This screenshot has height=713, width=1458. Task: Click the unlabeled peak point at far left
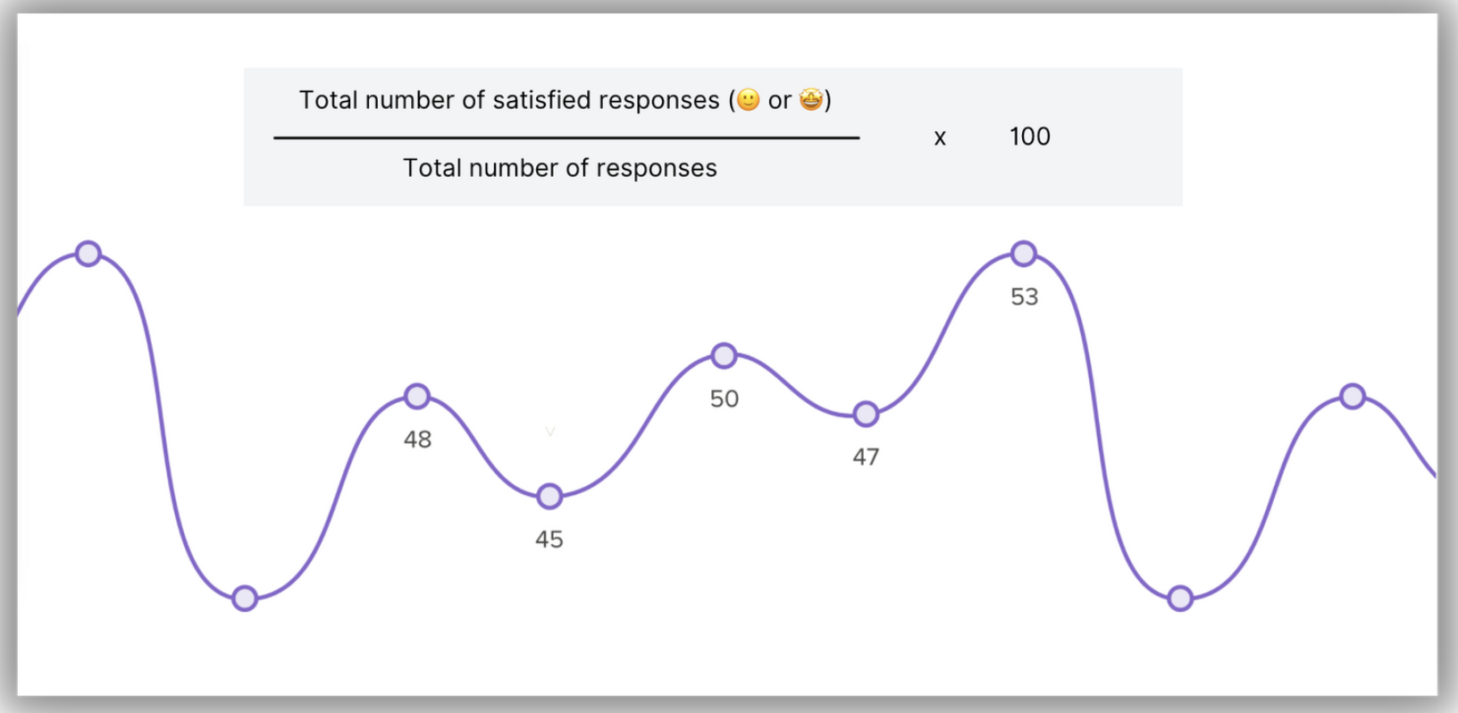88,254
